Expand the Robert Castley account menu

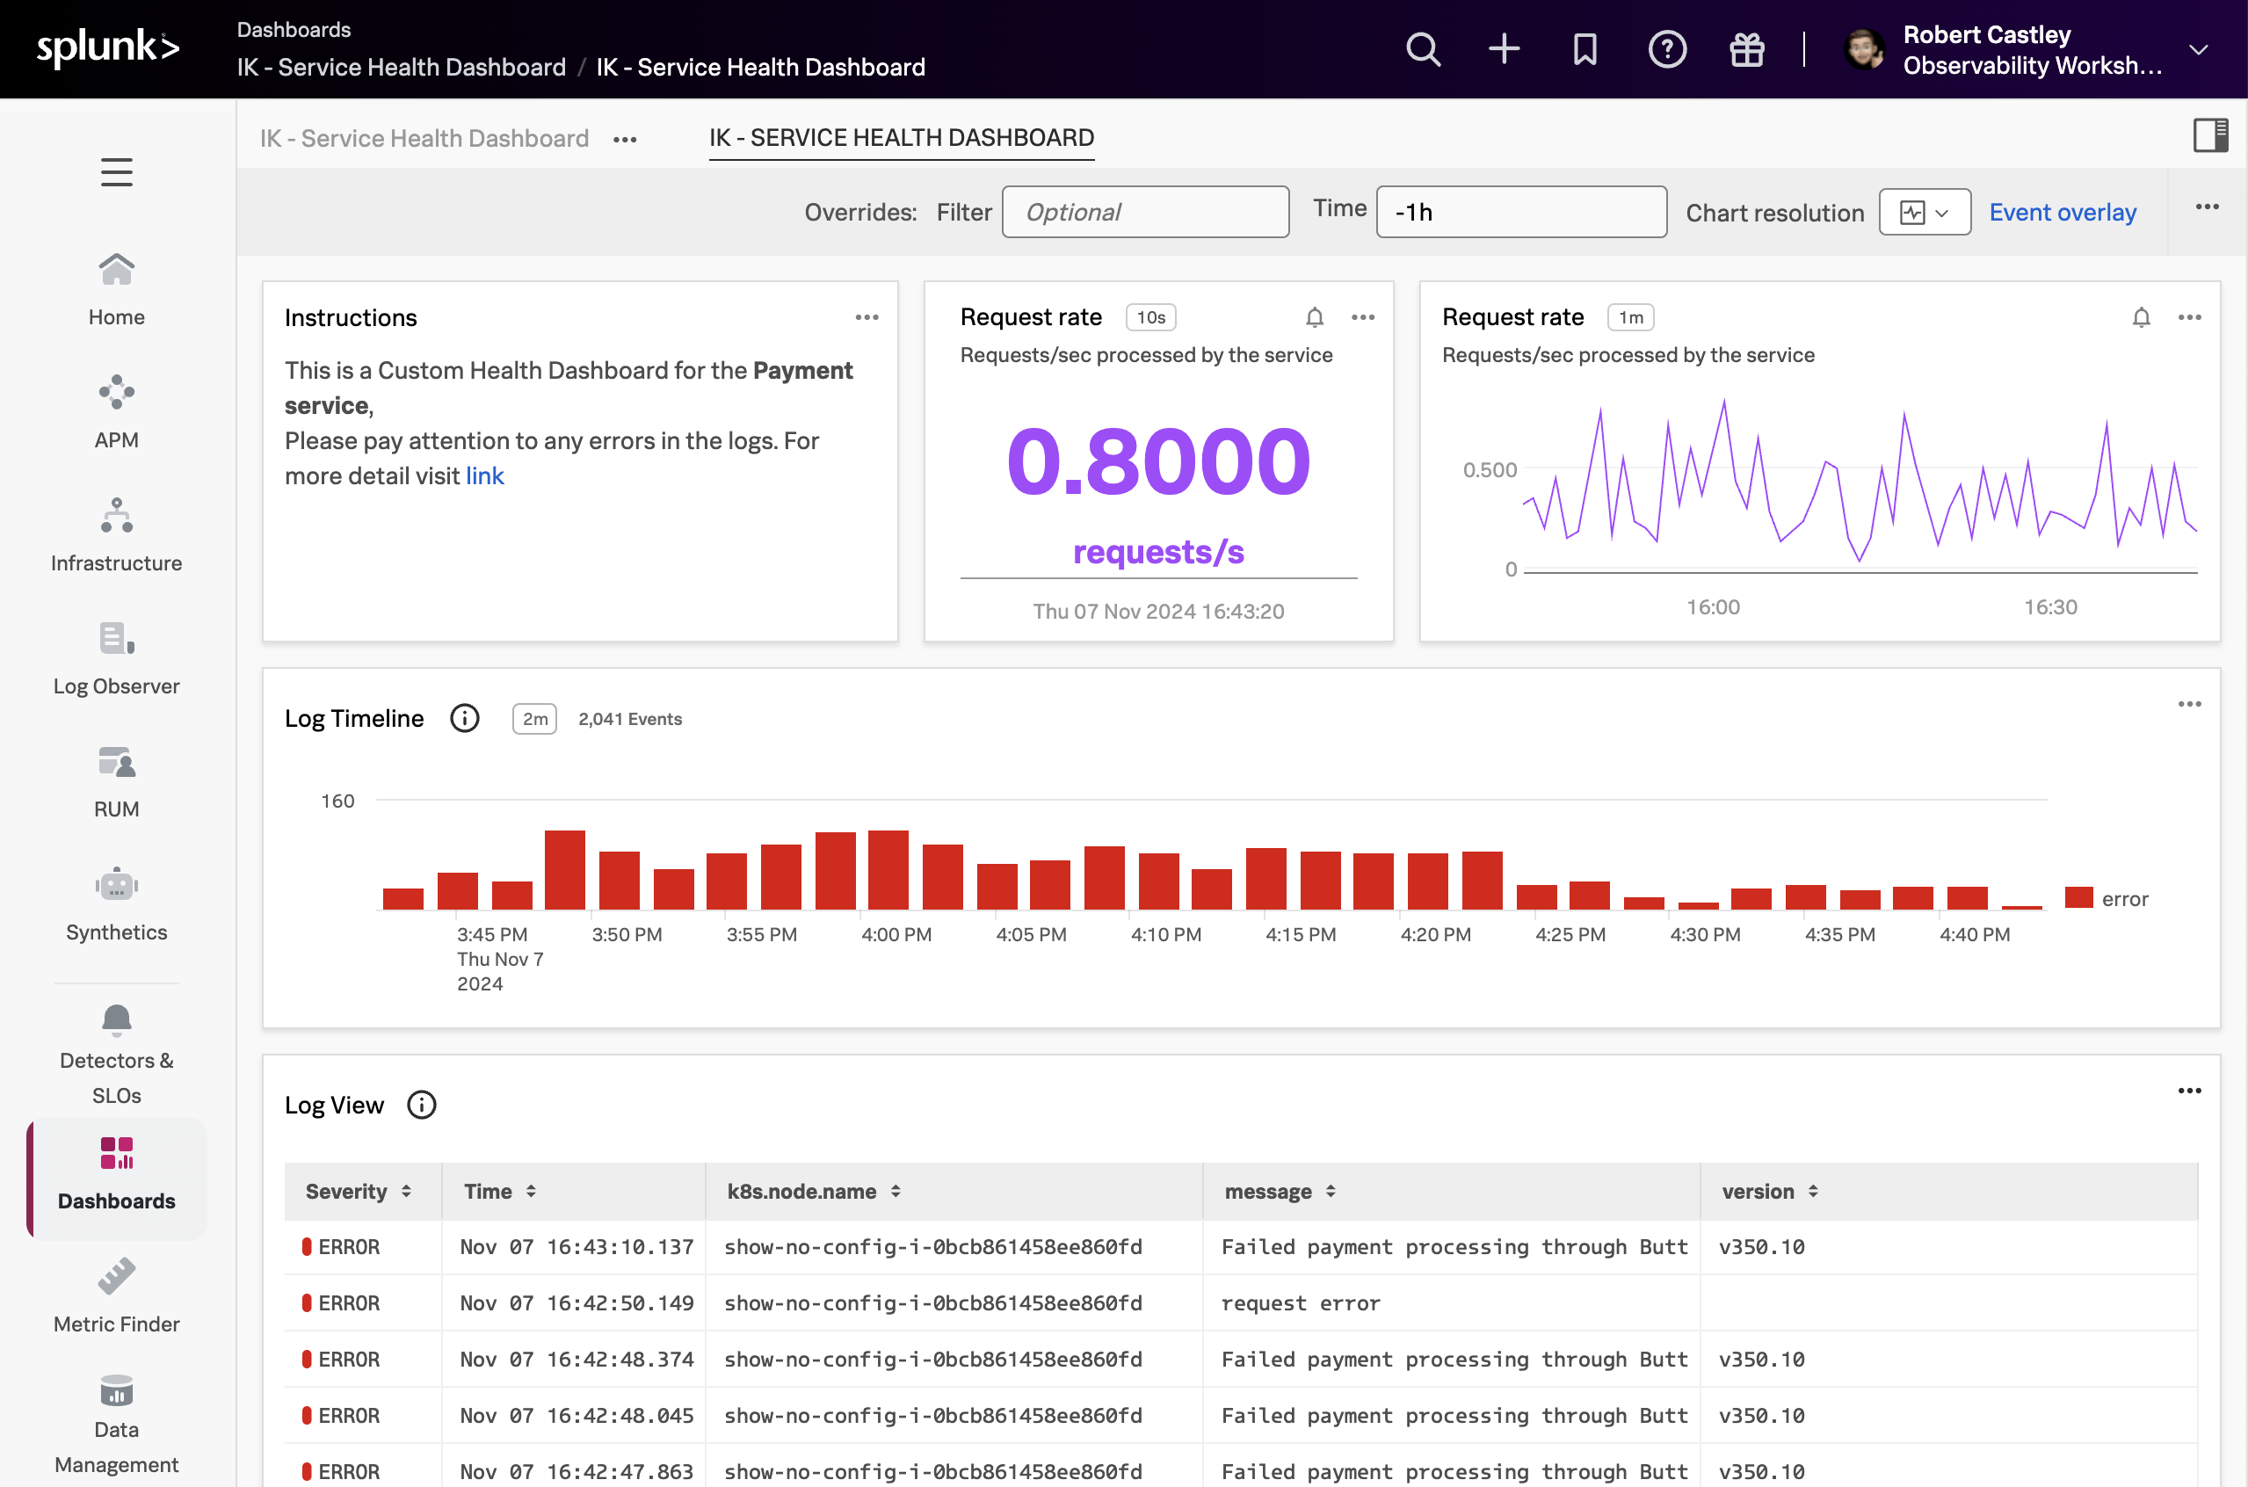2199,49
